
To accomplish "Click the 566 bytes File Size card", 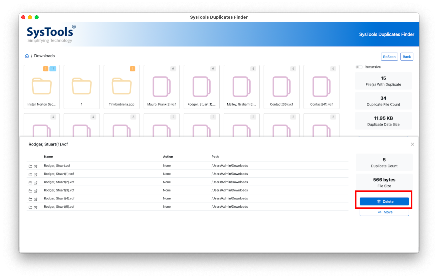I will [384, 182].
